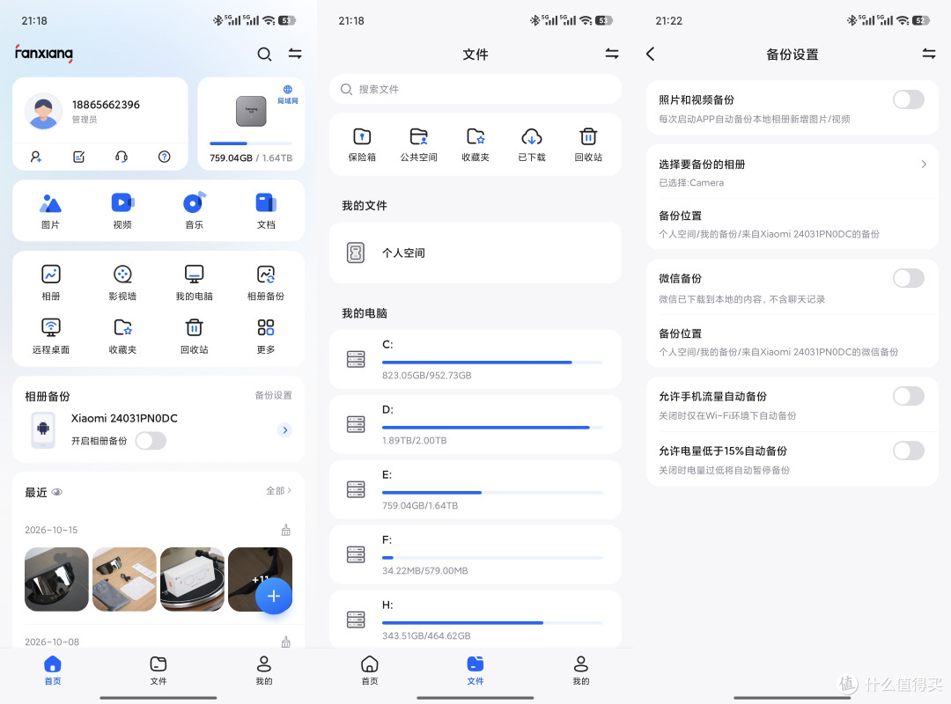This screenshot has width=951, height=704.
Task: Expand 全部 recent items
Action: pyautogui.click(x=279, y=490)
